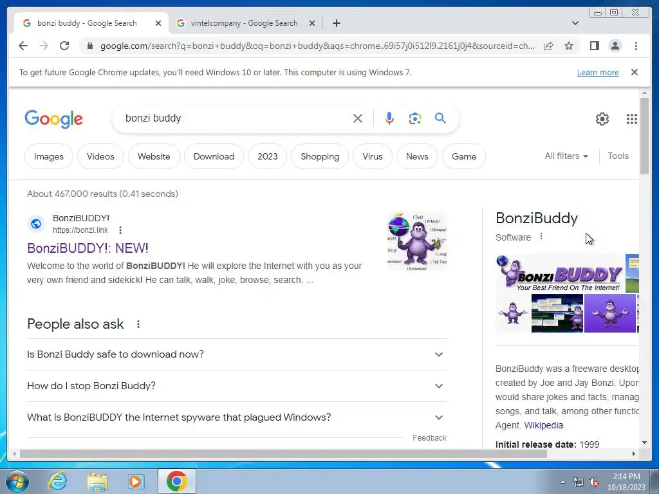
Task: Open the desktop screenshots Bonzi image
Action: tap(557, 313)
